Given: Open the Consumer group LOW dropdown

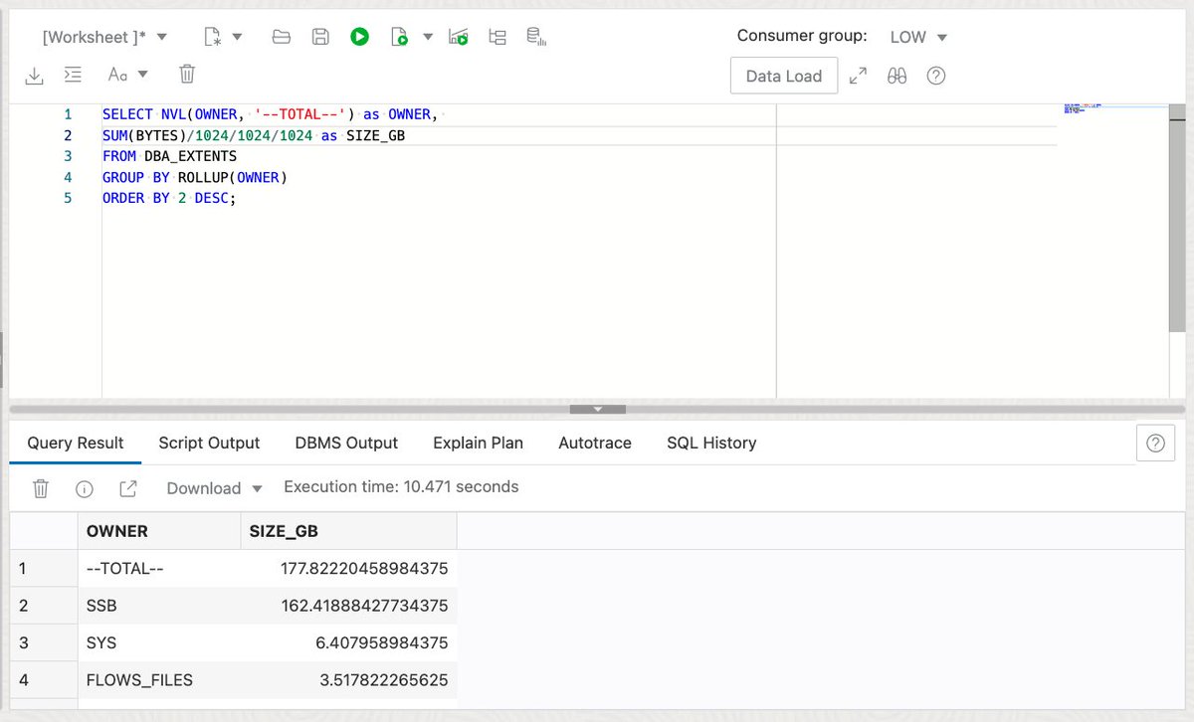Looking at the screenshot, I should pyautogui.click(x=918, y=37).
